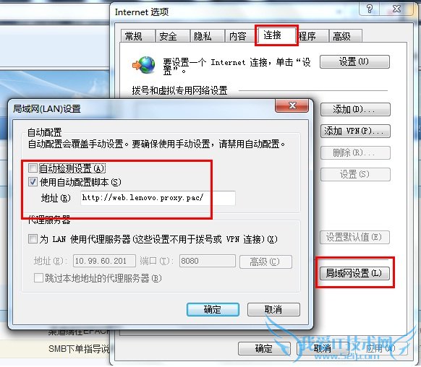Viewport: 421px width, 367px height.
Task: Toggle 跳过本地地址的代理服务器 checkbox
Action: coord(38,278)
